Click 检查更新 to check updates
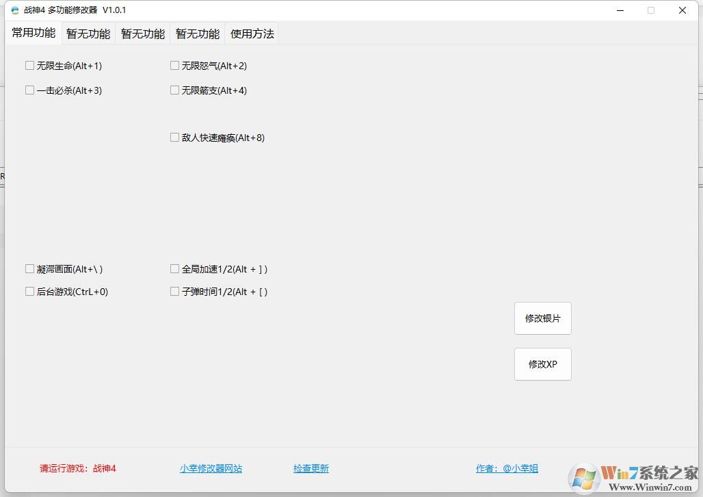This screenshot has width=703, height=497. pos(310,468)
